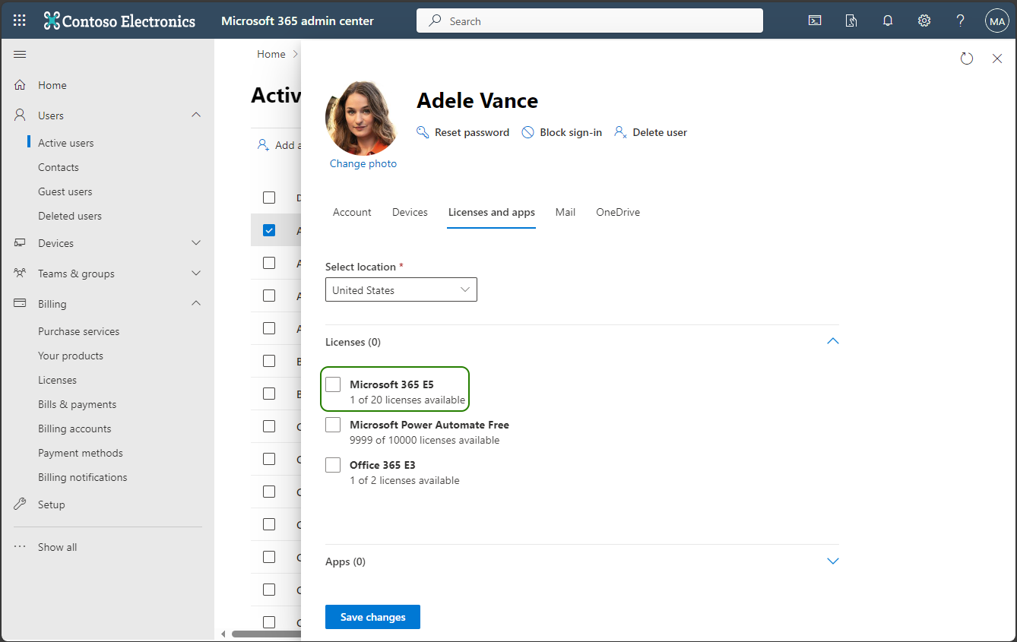Open the app launcher waffle icon

20,21
